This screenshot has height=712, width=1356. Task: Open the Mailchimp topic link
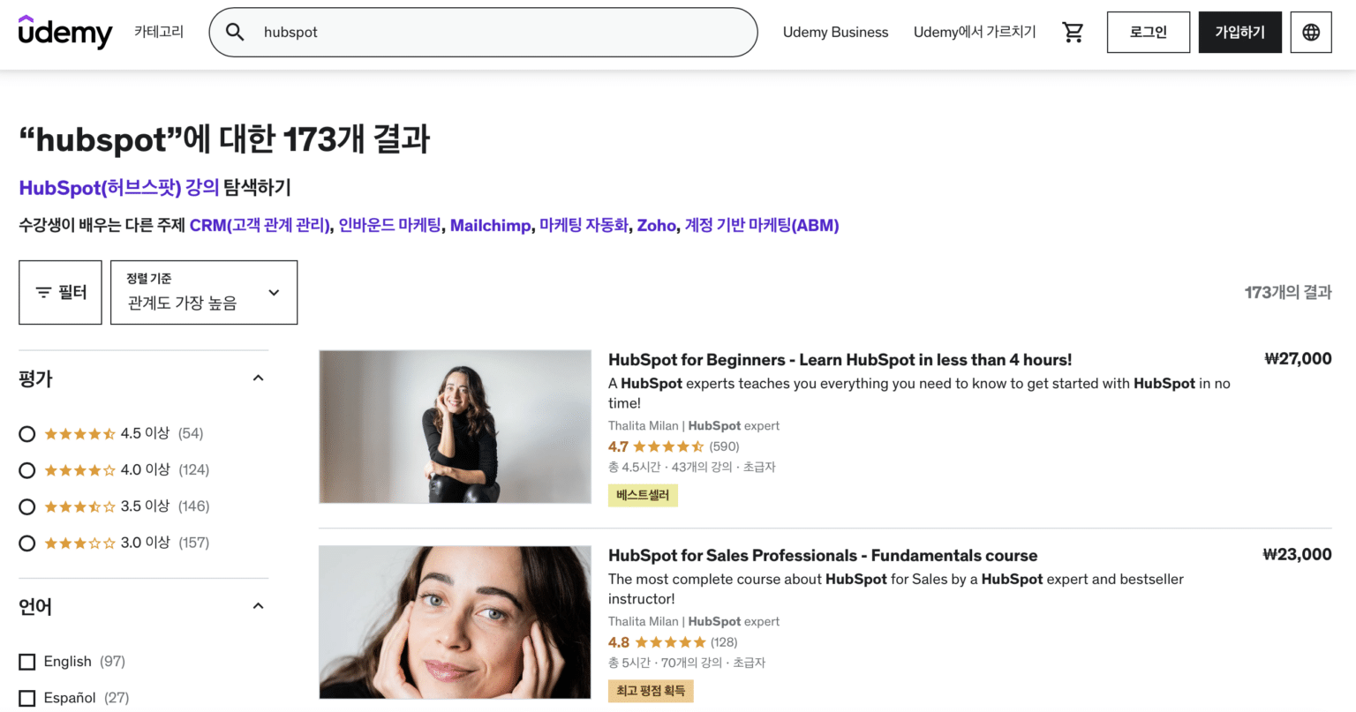tap(491, 225)
